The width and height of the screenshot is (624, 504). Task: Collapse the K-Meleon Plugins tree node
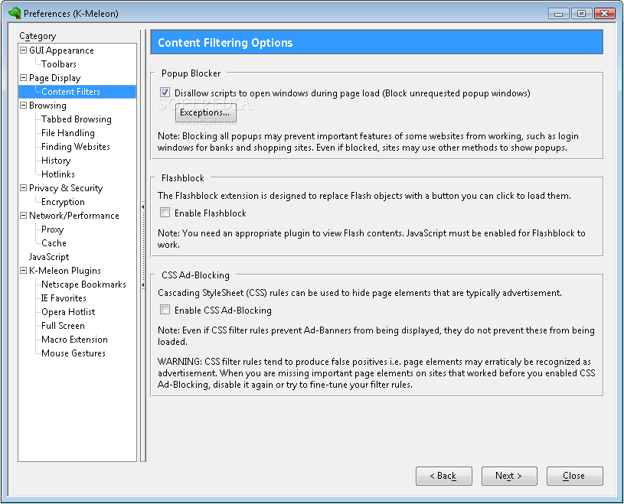pyautogui.click(x=24, y=270)
